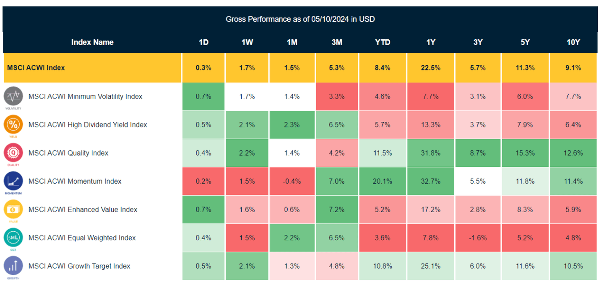Image resolution: width=604 pixels, height=284 pixels.
Task: Click Equal Weighted 3Y cell -1.6%
Action: pyautogui.click(x=478, y=238)
